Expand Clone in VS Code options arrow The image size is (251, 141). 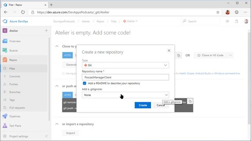230,55
